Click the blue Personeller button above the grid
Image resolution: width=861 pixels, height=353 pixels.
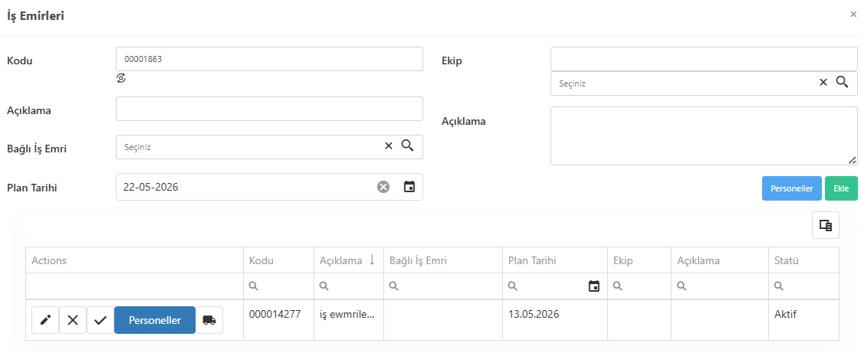pyautogui.click(x=792, y=188)
